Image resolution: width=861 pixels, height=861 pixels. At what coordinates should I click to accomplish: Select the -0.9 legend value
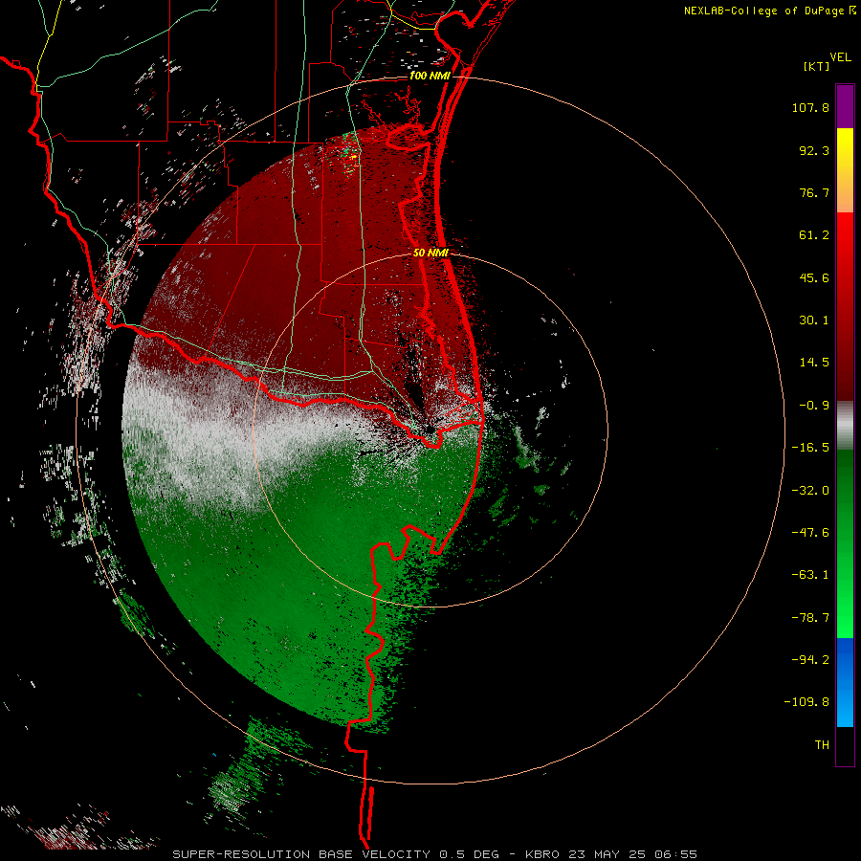814,406
